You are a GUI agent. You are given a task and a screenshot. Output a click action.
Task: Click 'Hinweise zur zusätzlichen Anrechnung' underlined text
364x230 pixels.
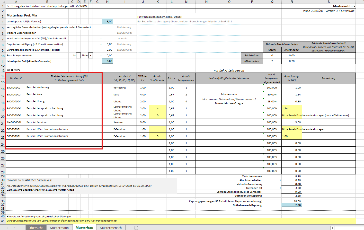pyautogui.click(x=29, y=180)
